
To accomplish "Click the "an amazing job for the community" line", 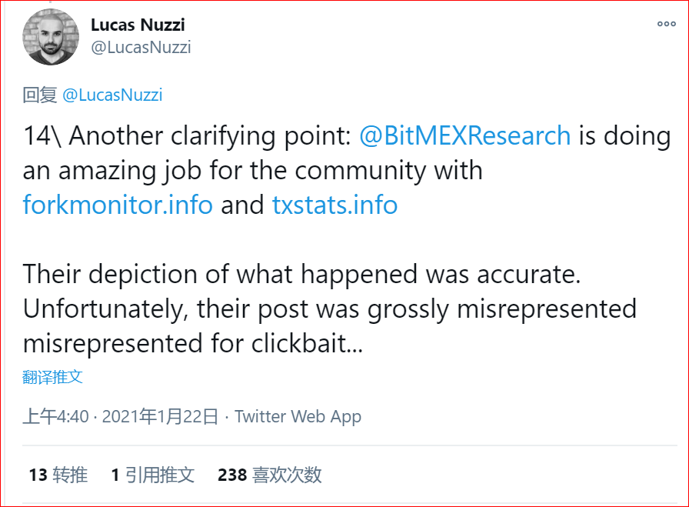I will tap(252, 170).
